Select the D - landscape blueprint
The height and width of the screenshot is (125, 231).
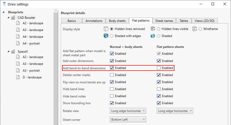pyautogui.click(x=32, y=77)
